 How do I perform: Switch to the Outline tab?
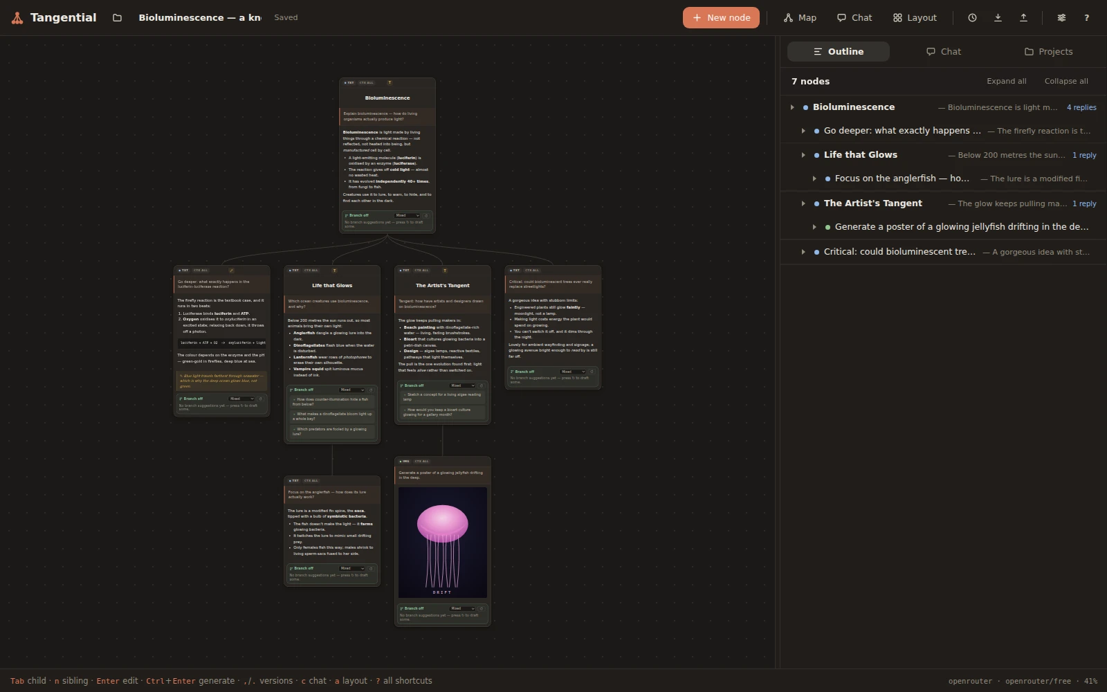click(x=839, y=52)
